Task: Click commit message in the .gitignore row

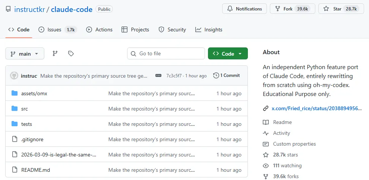Action: 152,139
